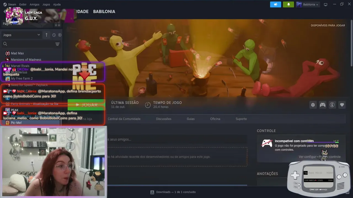Open the Exibir menu
The image size is (353, 198).
tap(23, 4)
